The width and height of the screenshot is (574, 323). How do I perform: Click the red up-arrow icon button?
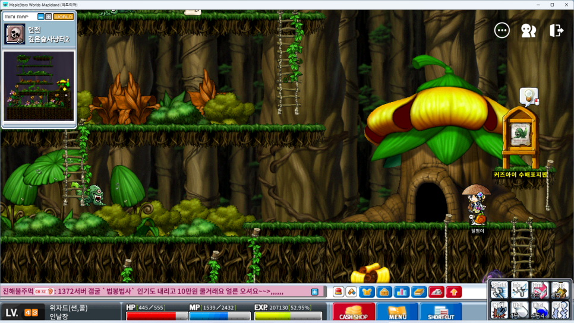[453, 292]
